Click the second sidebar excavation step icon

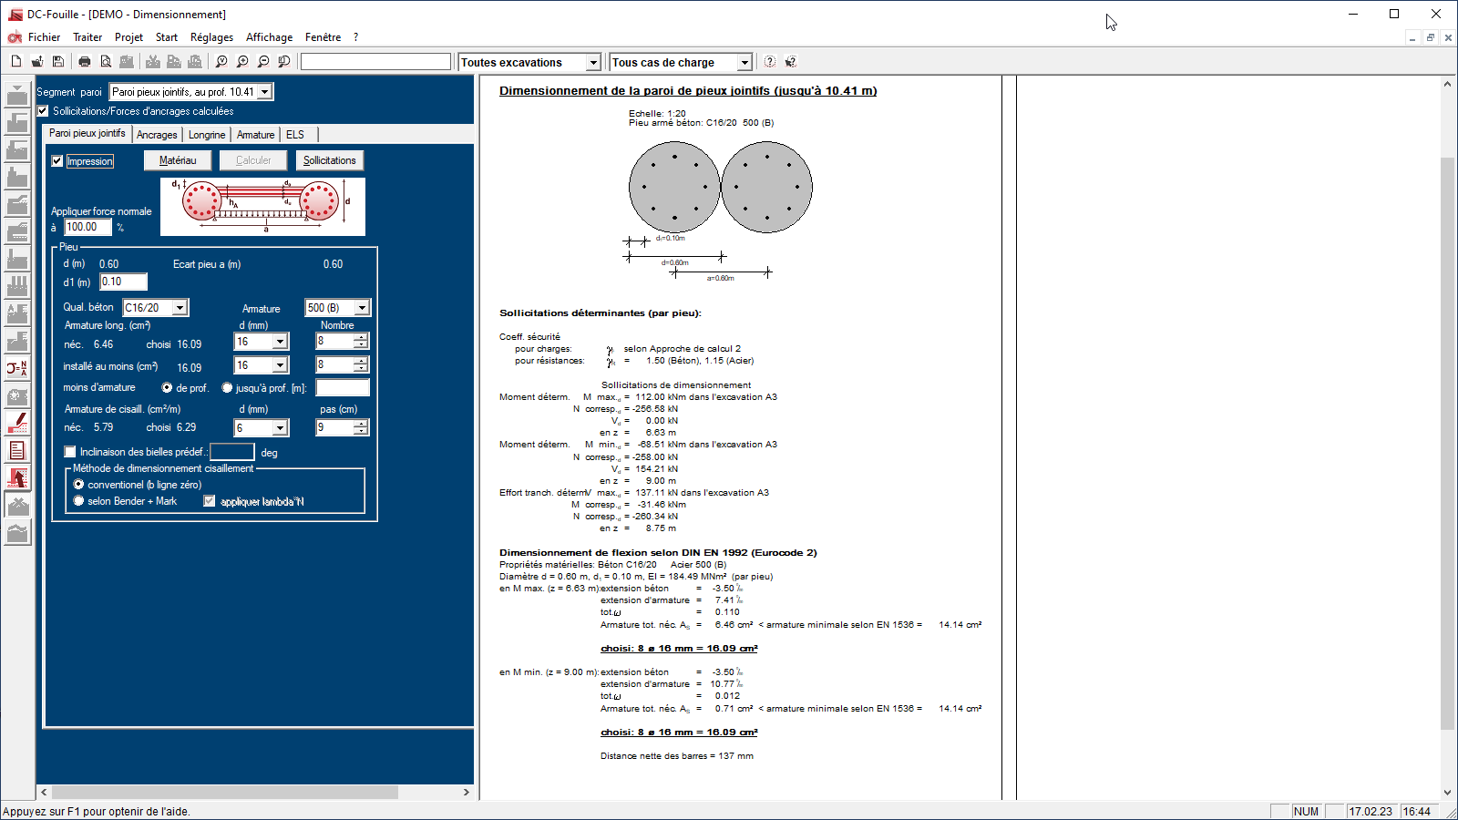17,123
